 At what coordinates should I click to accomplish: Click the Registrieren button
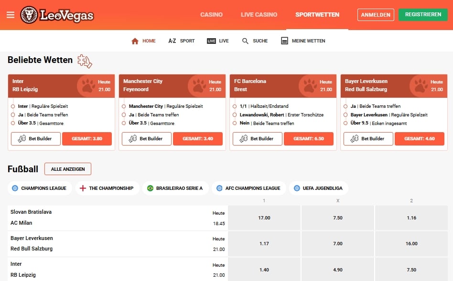[423, 15]
